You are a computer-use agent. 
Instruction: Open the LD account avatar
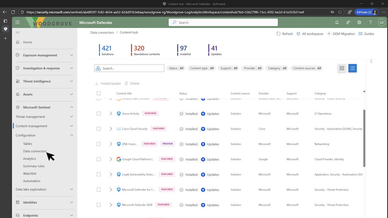tap(382, 22)
